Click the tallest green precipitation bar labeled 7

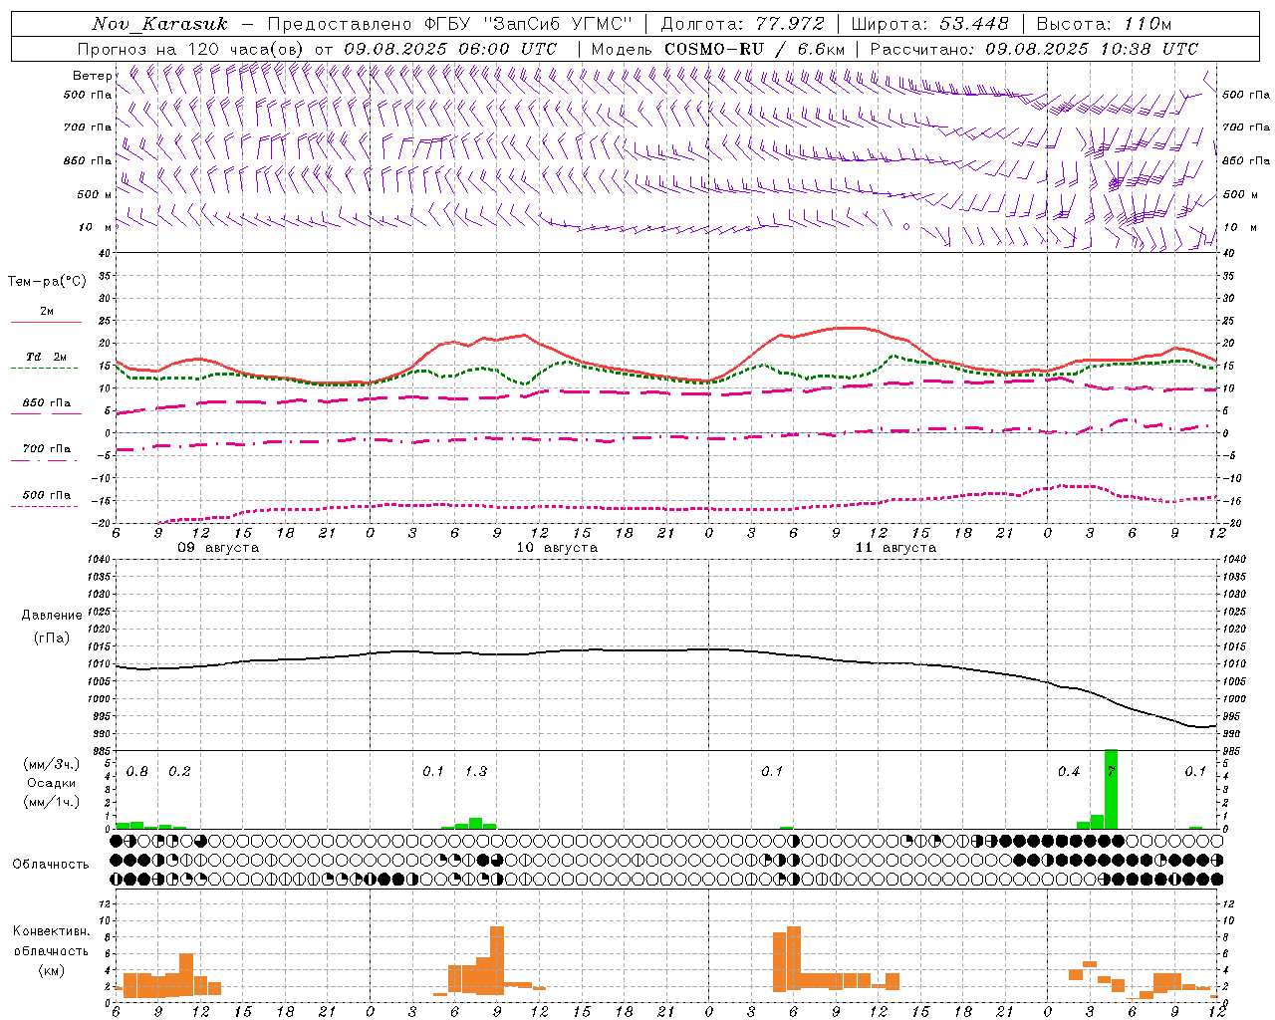(x=1111, y=789)
